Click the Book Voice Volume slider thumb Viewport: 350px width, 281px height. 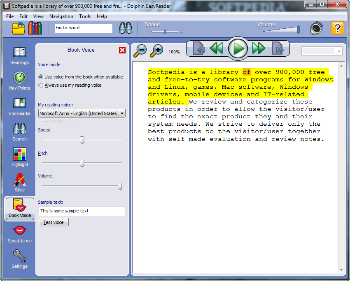click(x=120, y=187)
